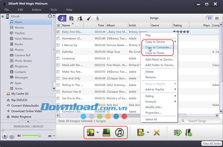
Task: Switch to the Albums view icon
Action: click(x=71, y=18)
